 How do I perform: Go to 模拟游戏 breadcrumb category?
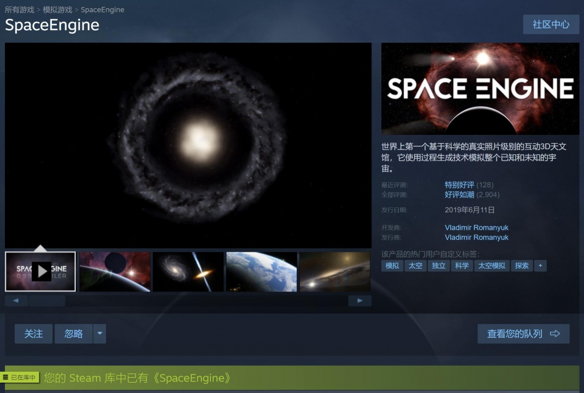[57, 10]
